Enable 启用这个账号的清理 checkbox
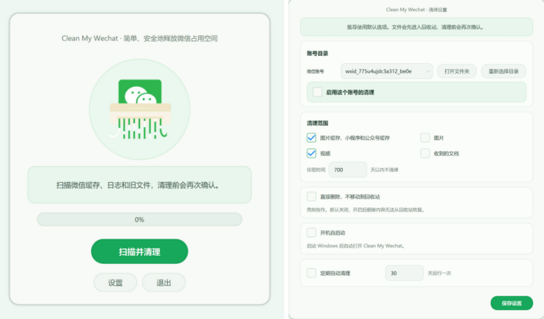This screenshot has height=319, width=544. click(318, 92)
